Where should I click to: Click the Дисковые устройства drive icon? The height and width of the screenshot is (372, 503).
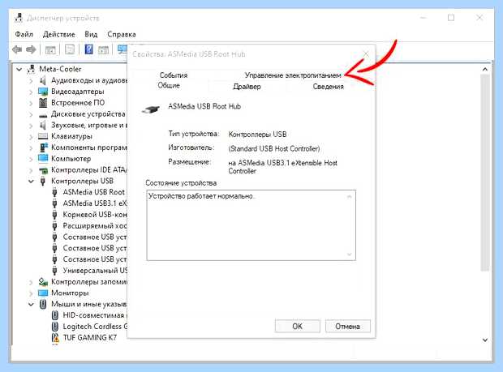(43, 115)
